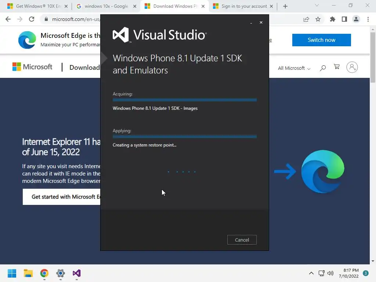Close the Visual Studio installer dialog
The image size is (376, 282).
point(261,22)
